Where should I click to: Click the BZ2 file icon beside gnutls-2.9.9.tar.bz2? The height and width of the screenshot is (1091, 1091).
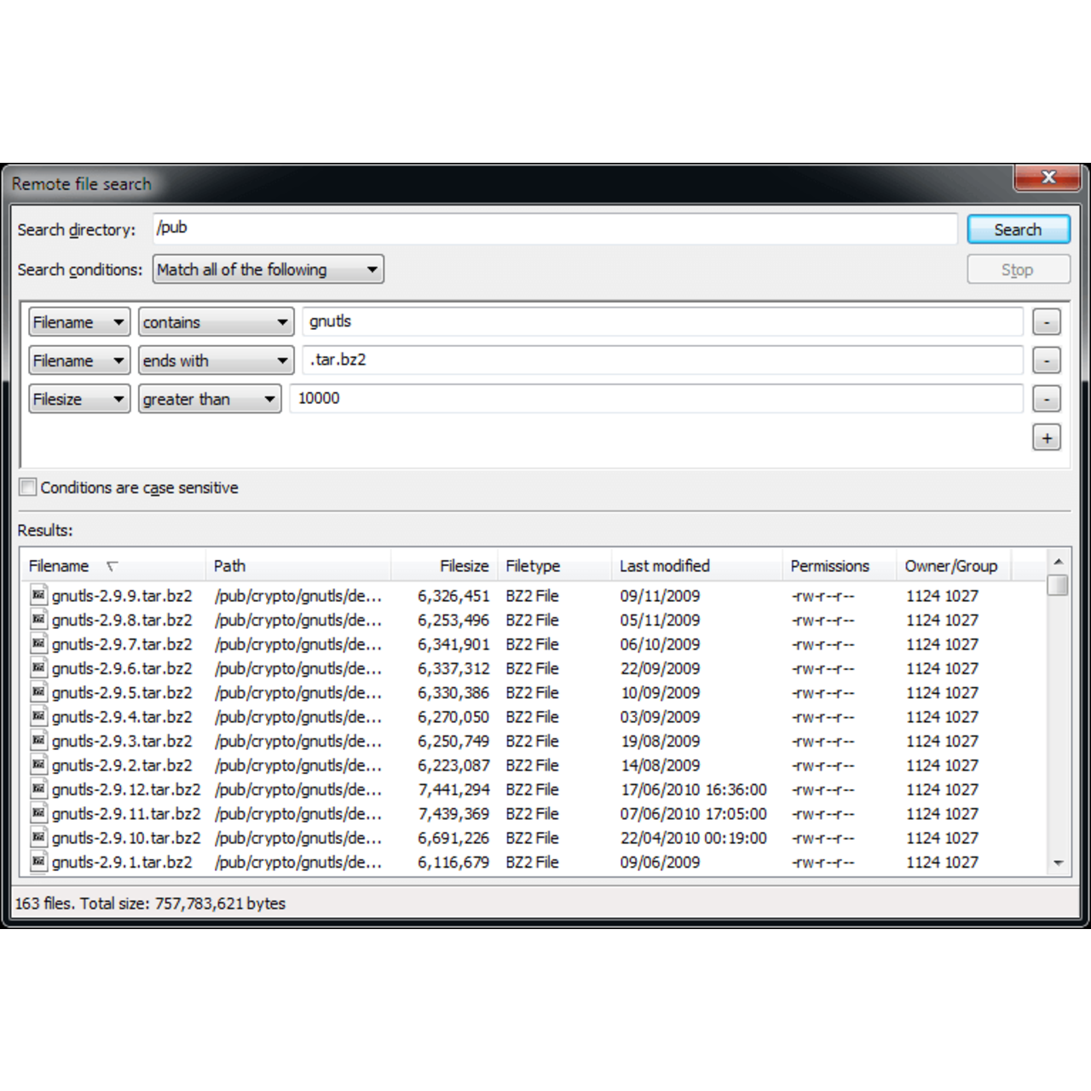(38, 595)
